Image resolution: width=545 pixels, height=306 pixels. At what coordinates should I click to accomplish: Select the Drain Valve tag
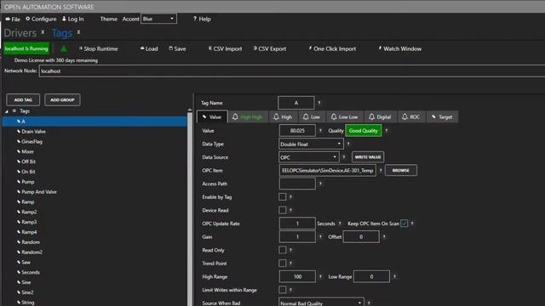click(33, 132)
